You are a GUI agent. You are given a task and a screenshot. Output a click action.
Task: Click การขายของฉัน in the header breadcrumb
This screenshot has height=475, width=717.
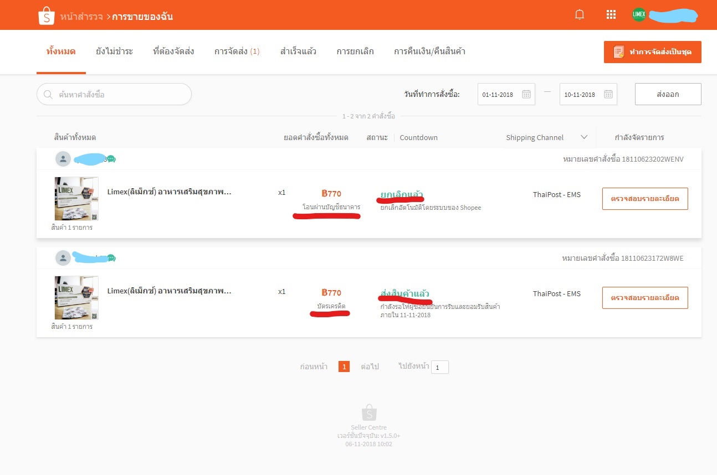(x=142, y=17)
